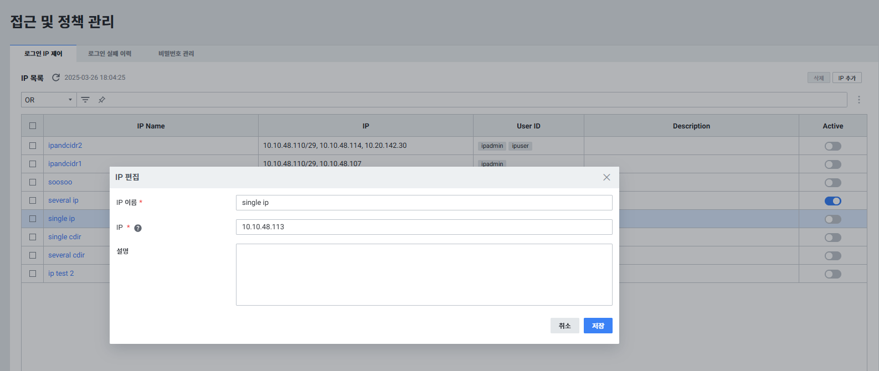Image resolution: width=879 pixels, height=371 pixels.
Task: Close the IP 편집 dialog
Action: point(606,177)
